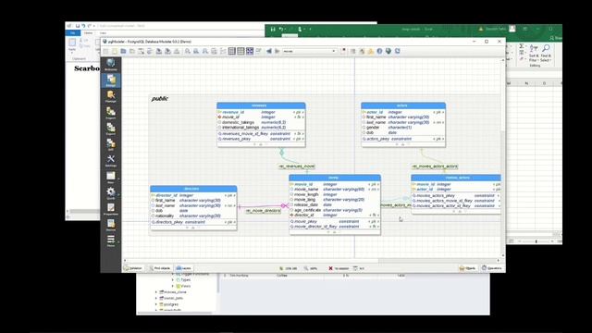Select the movie_name column in movies table
This screenshot has width=592, height=333.
pos(335,189)
